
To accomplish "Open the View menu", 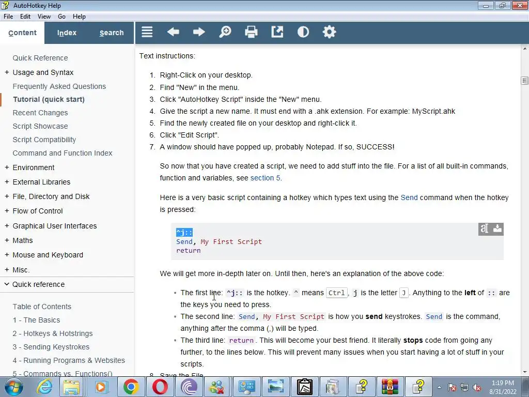I will [44, 17].
